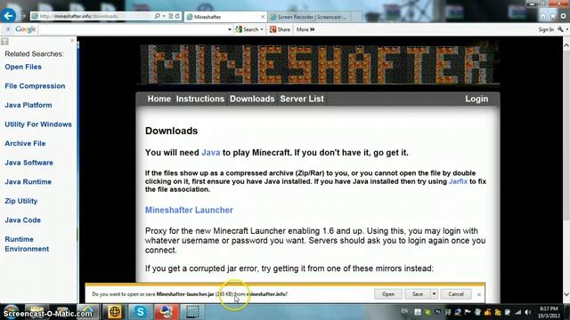Click the Archive File related search
Viewport: 570px width, 320px height.
tap(25, 144)
